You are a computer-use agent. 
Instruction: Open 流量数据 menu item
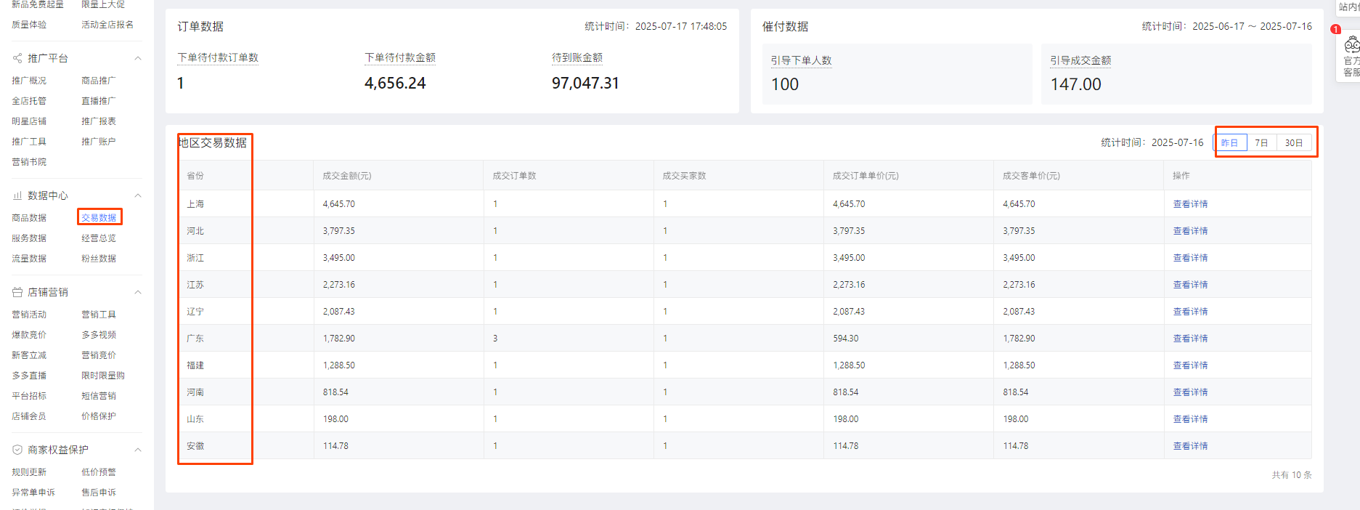(x=29, y=259)
